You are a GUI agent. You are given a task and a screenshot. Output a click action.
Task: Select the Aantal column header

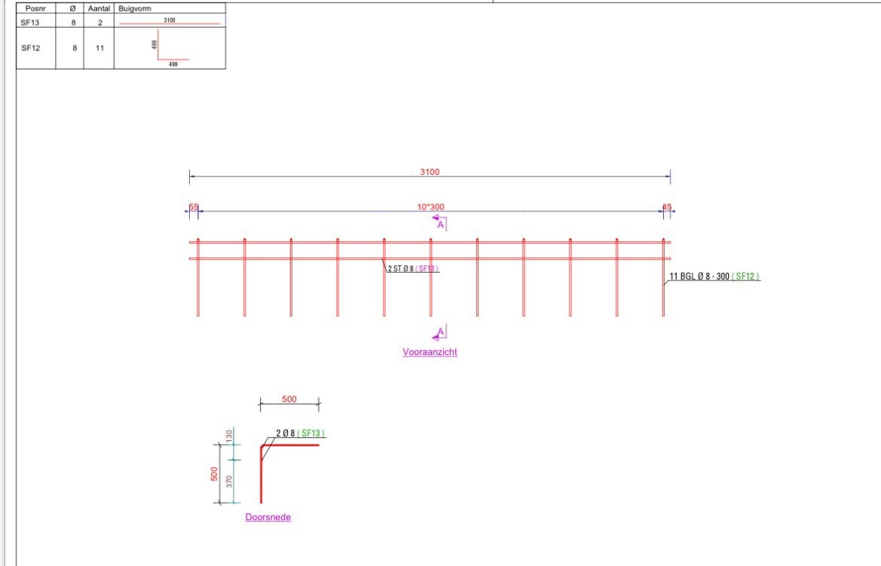coord(99,8)
